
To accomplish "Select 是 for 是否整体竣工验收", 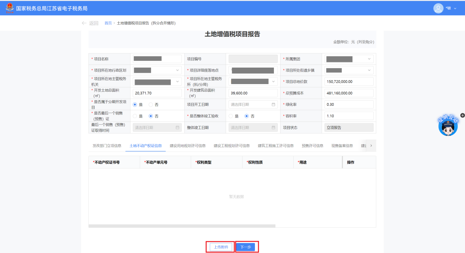I will point(231,116).
